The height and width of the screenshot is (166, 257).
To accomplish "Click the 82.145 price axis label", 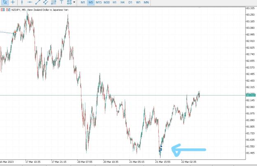I will 250,100.
